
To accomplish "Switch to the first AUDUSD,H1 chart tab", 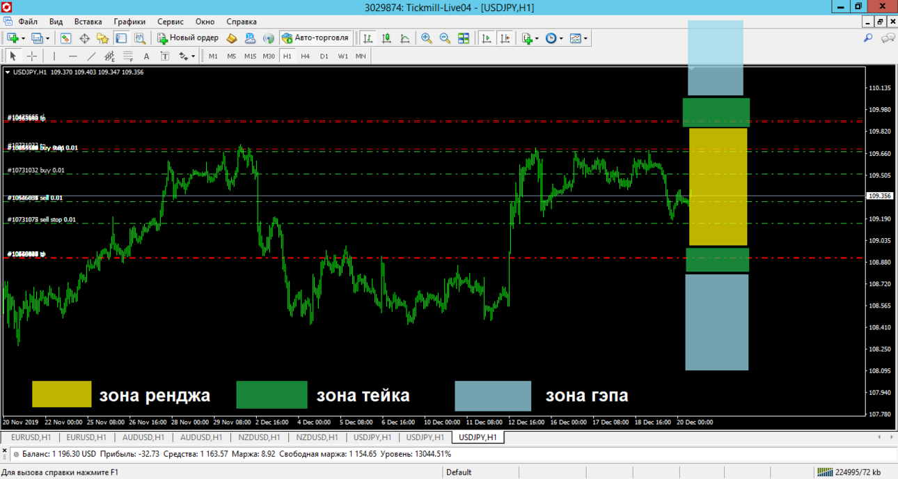I will pyautogui.click(x=143, y=437).
